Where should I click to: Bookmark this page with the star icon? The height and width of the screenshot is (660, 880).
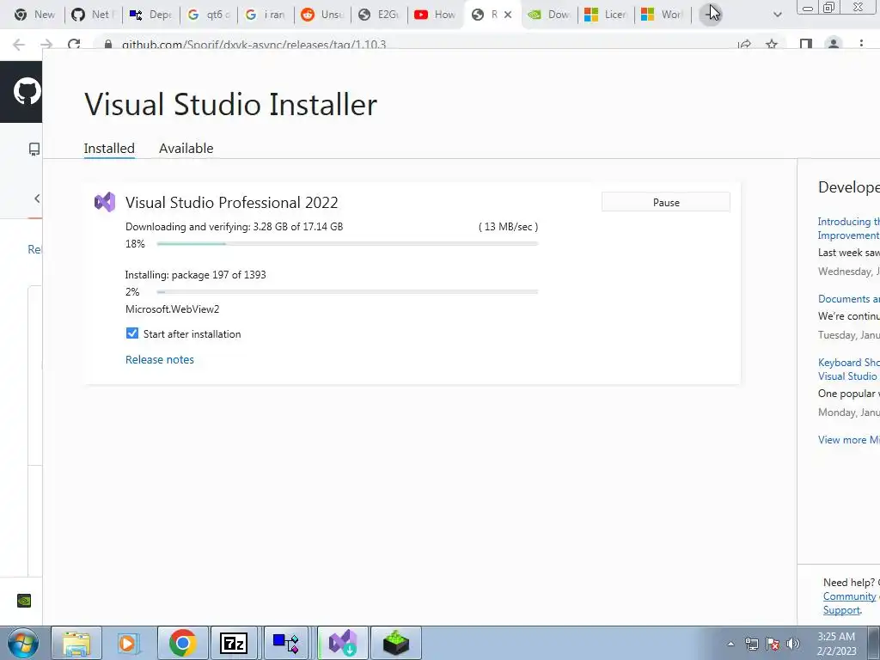tap(772, 44)
